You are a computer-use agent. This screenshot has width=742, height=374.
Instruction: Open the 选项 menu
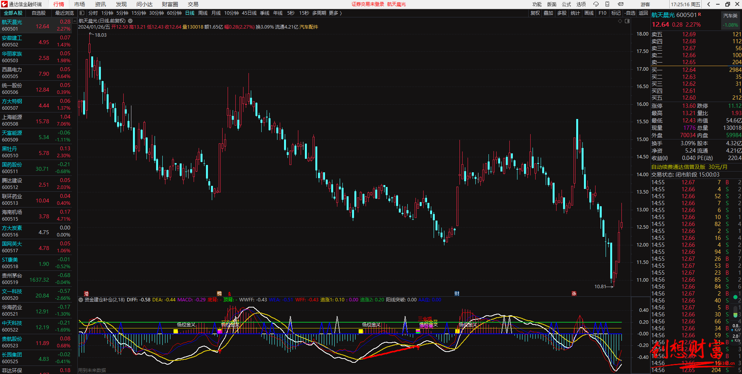(581, 4)
